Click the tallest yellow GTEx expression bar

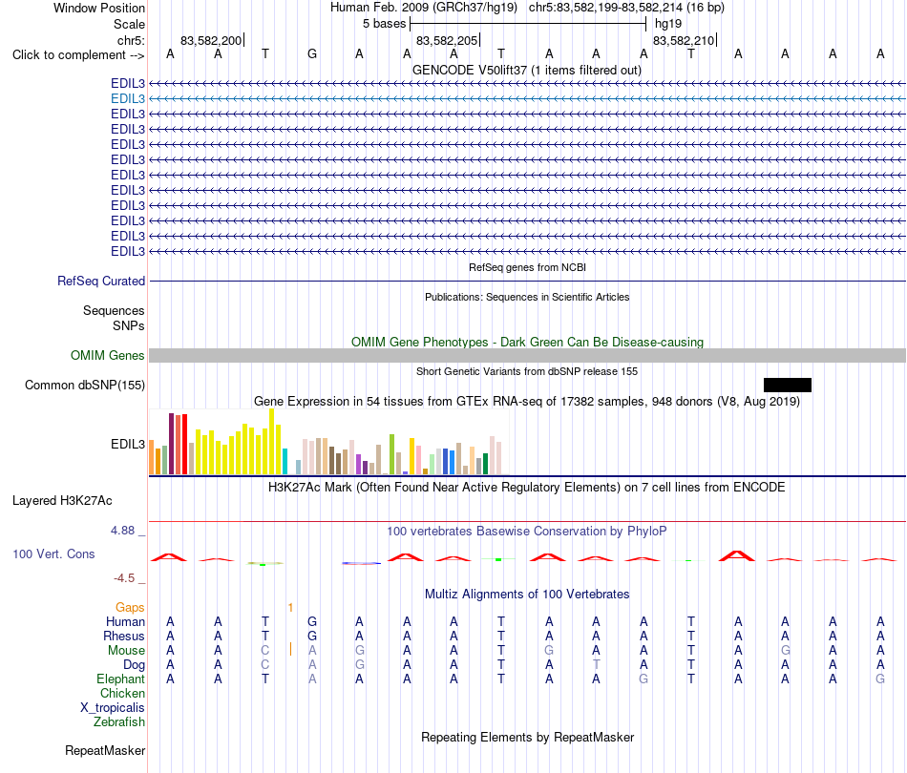click(271, 442)
